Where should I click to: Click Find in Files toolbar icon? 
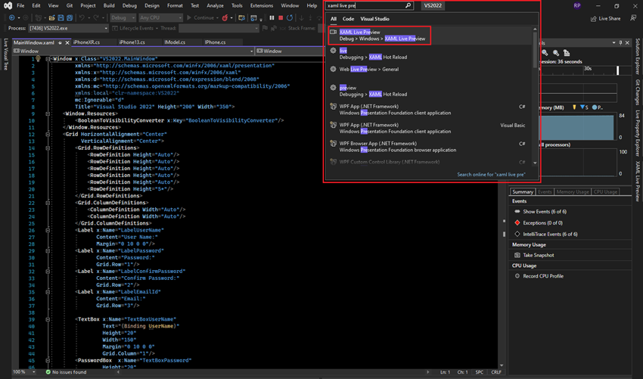[x=241, y=17]
